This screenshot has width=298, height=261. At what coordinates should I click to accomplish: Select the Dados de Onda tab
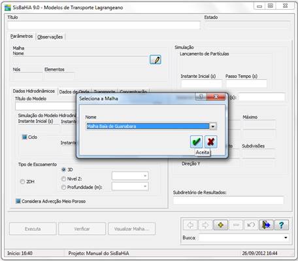(x=74, y=92)
